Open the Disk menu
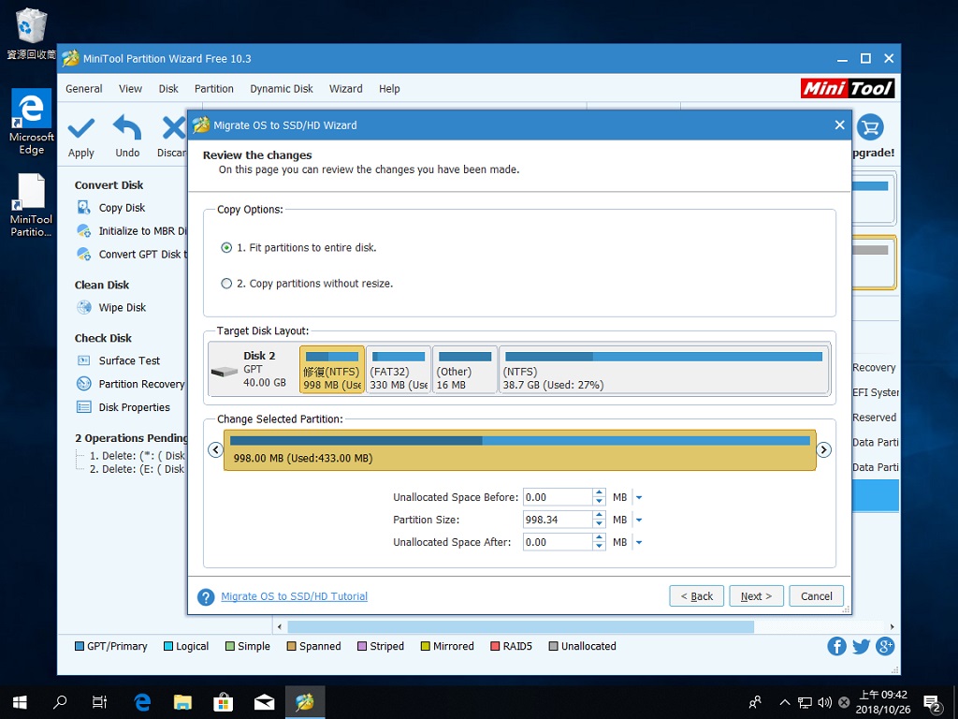This screenshot has width=958, height=719. pyautogui.click(x=168, y=89)
